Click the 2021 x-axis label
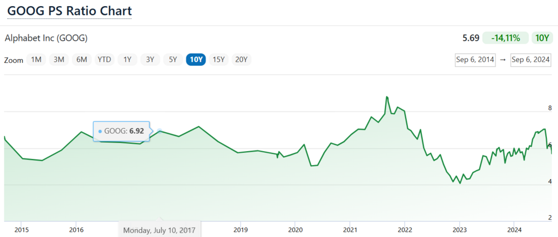558x237 pixels. (350, 230)
